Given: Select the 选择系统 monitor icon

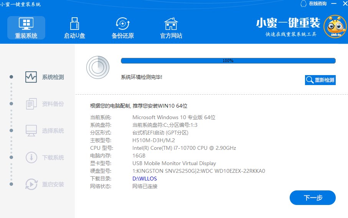Looking at the screenshot, I should tap(31, 131).
